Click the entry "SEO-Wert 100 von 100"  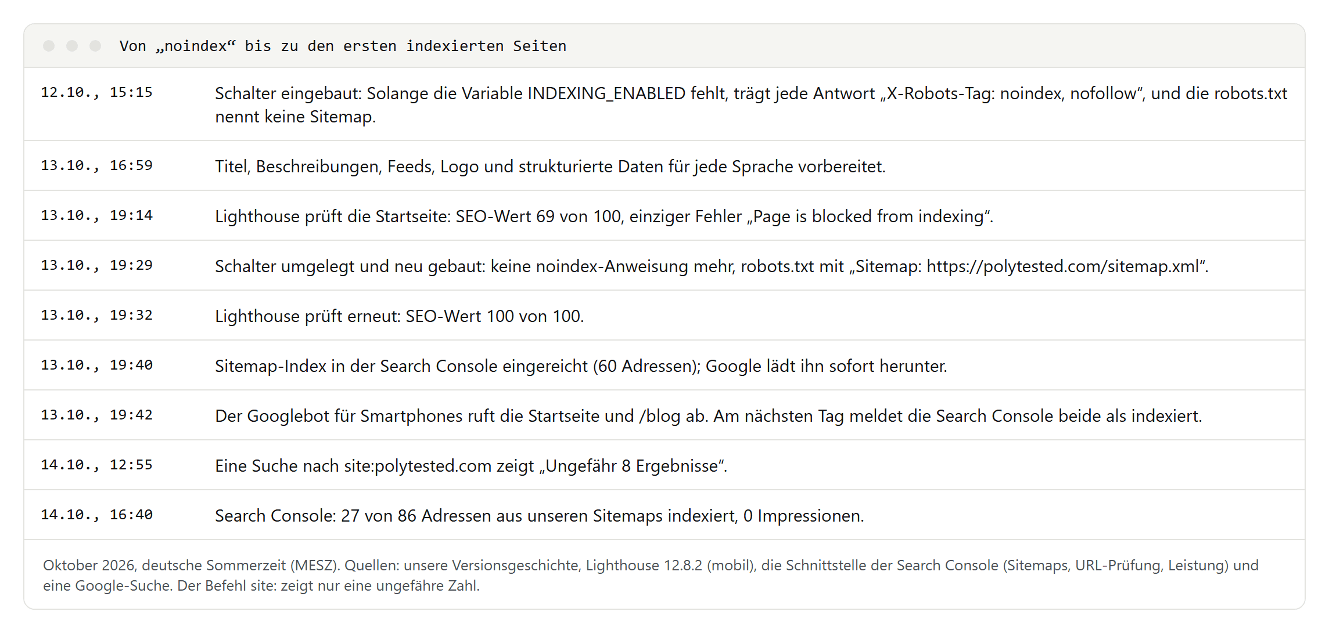tap(400, 316)
